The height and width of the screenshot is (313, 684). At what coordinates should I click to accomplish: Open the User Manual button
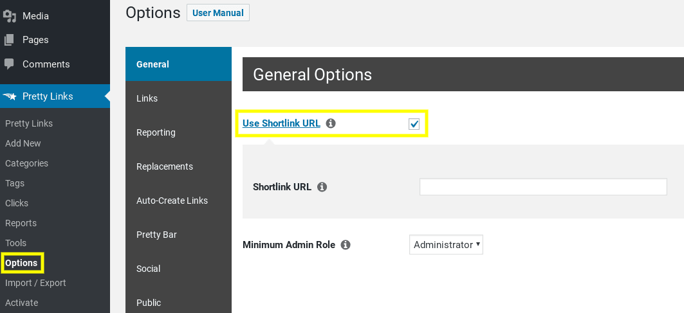[218, 13]
